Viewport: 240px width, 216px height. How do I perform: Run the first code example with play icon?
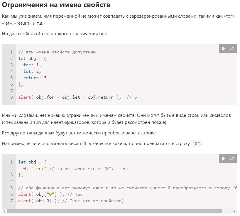[x=223, y=48]
